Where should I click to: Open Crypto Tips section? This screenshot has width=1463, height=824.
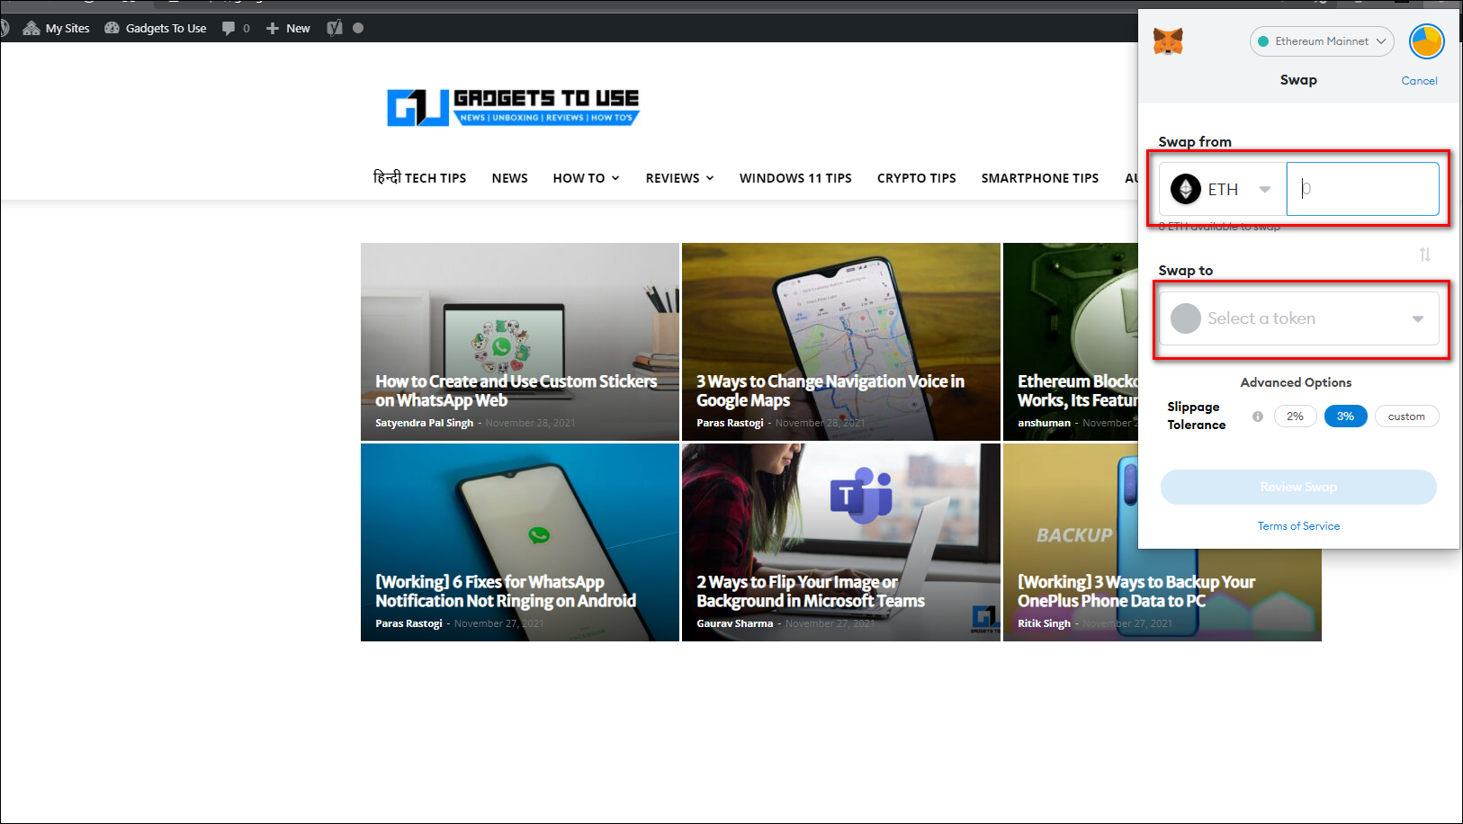pos(916,178)
